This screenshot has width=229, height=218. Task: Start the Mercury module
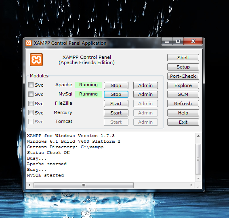[x=116, y=113]
